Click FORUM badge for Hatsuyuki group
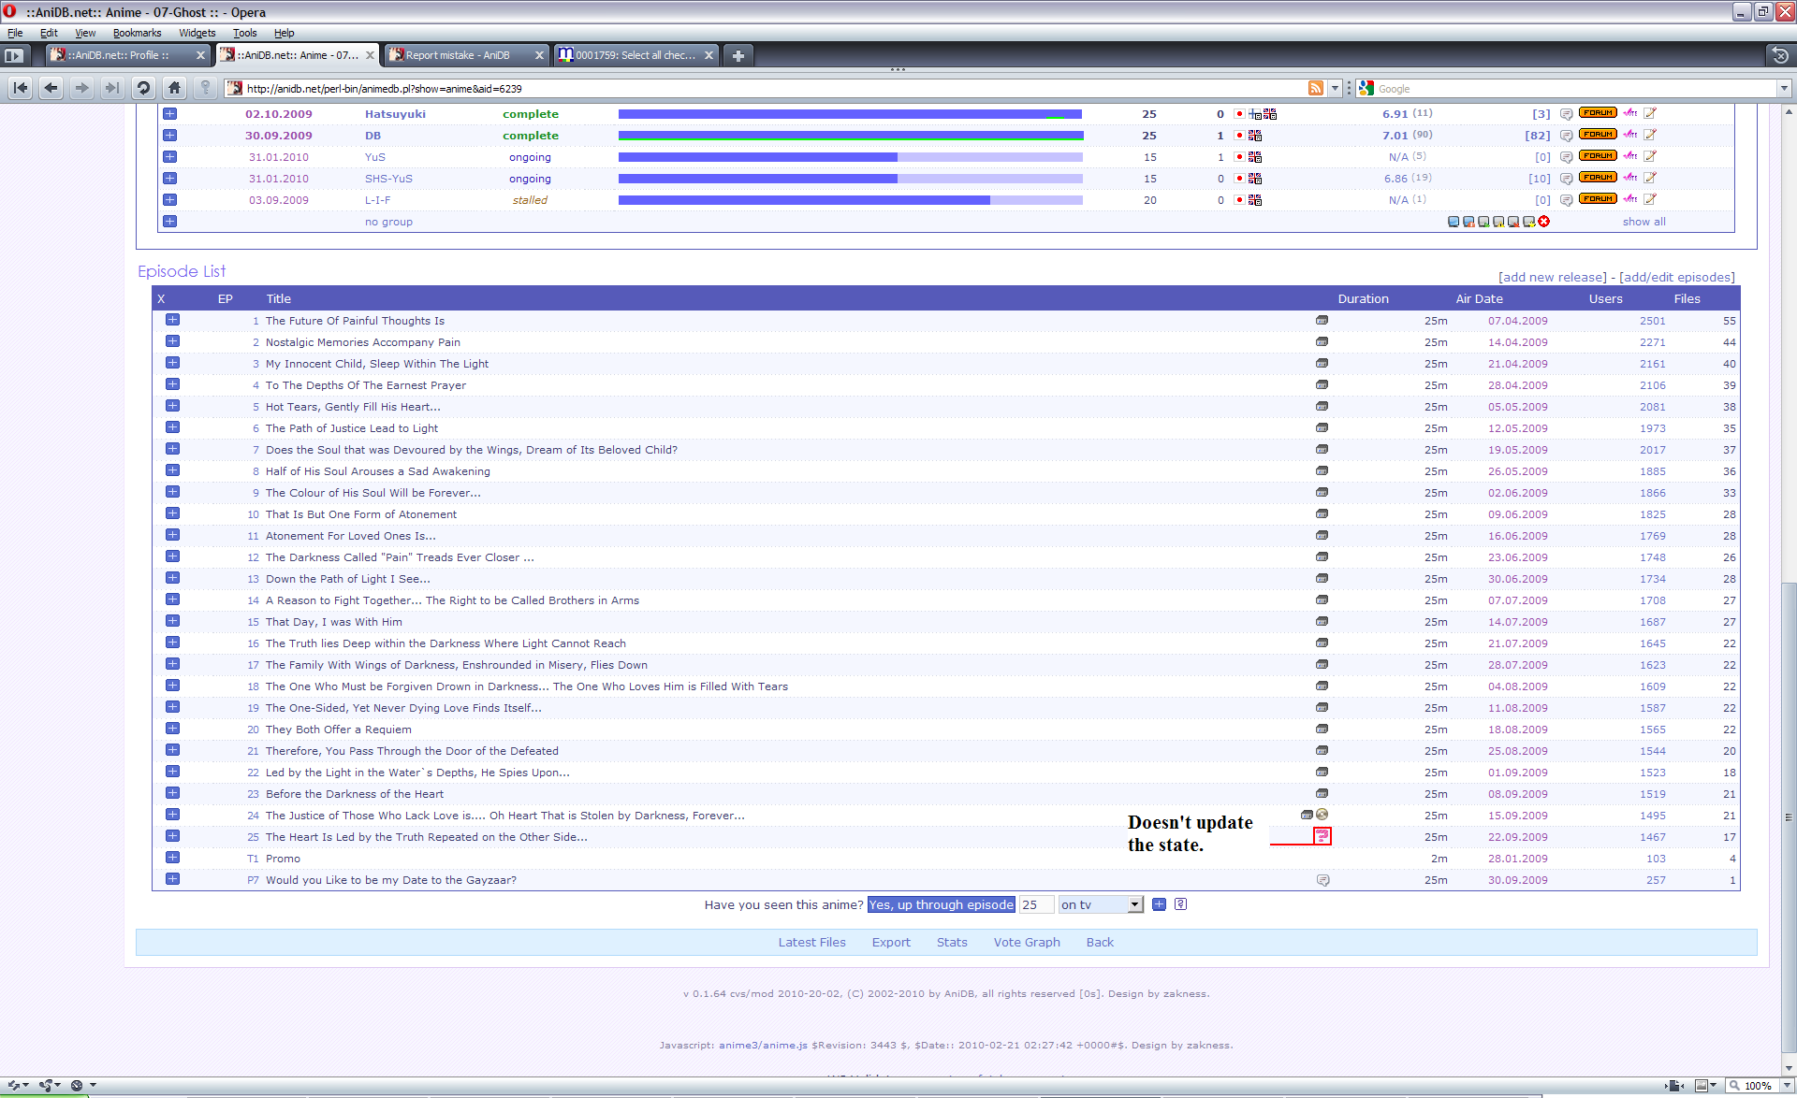The height and width of the screenshot is (1098, 1797). [1597, 113]
